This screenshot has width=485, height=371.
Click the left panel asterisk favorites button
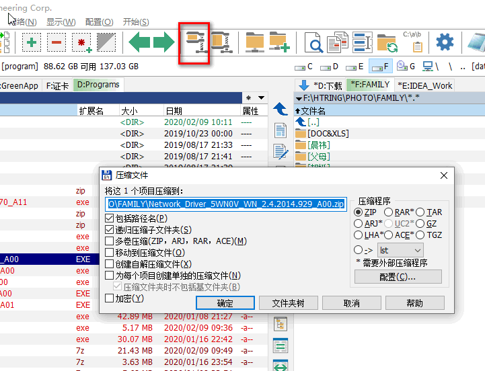(248, 98)
